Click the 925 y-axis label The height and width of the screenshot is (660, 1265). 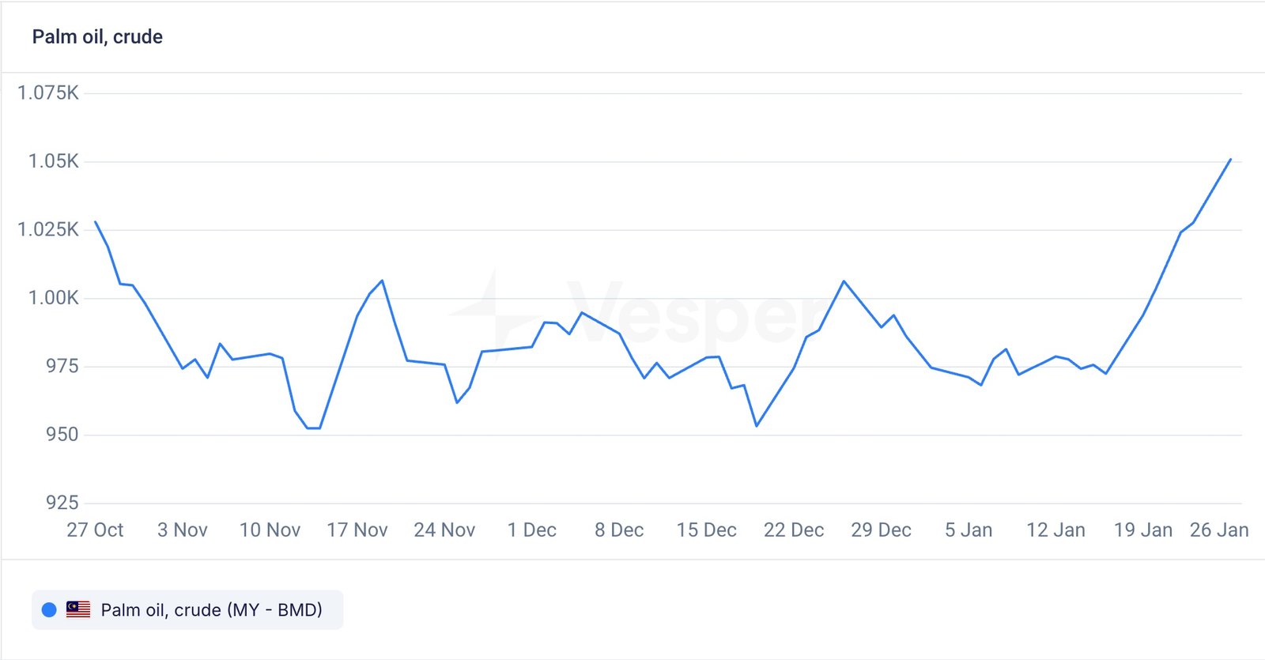pyautogui.click(x=62, y=502)
